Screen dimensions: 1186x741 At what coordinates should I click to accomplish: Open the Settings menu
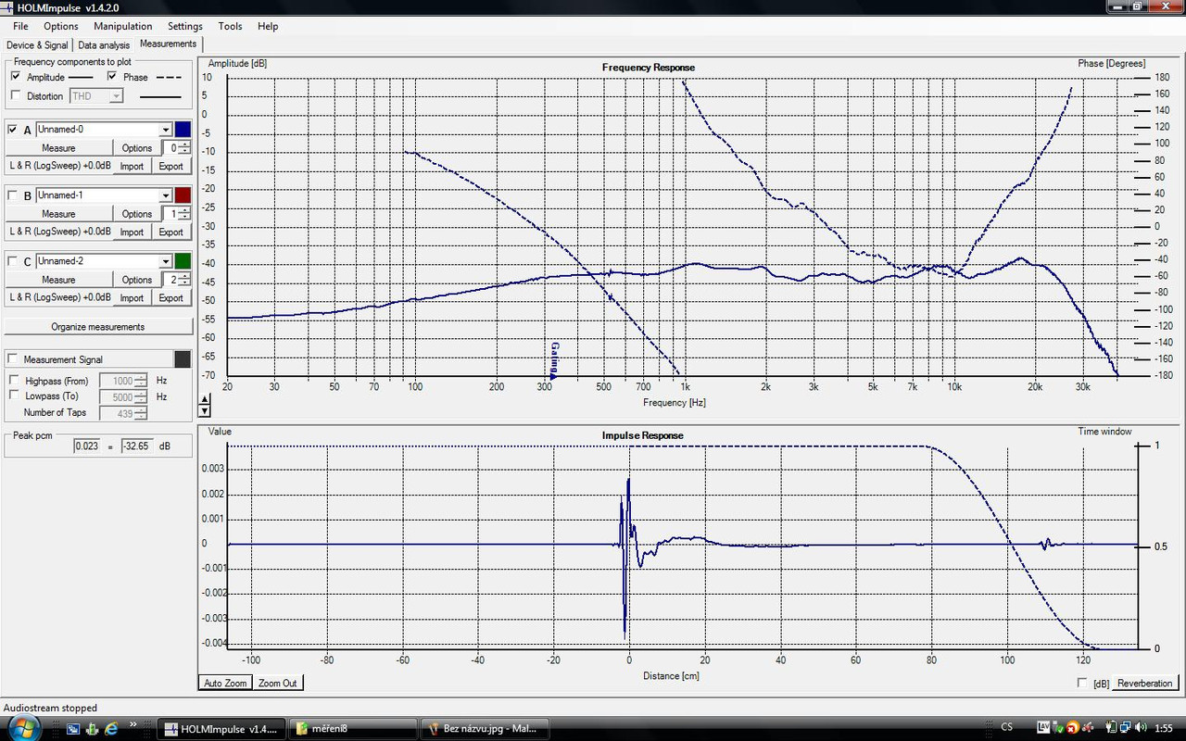tap(185, 26)
